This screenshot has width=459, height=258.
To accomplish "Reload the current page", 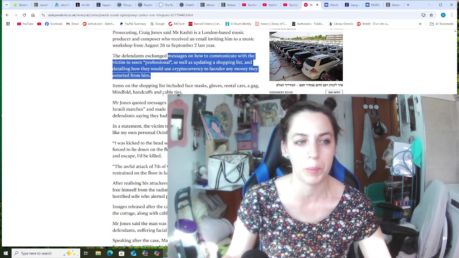I will (x=24, y=15).
